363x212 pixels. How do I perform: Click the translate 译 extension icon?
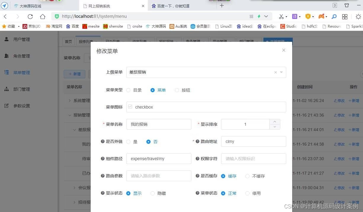295,17
